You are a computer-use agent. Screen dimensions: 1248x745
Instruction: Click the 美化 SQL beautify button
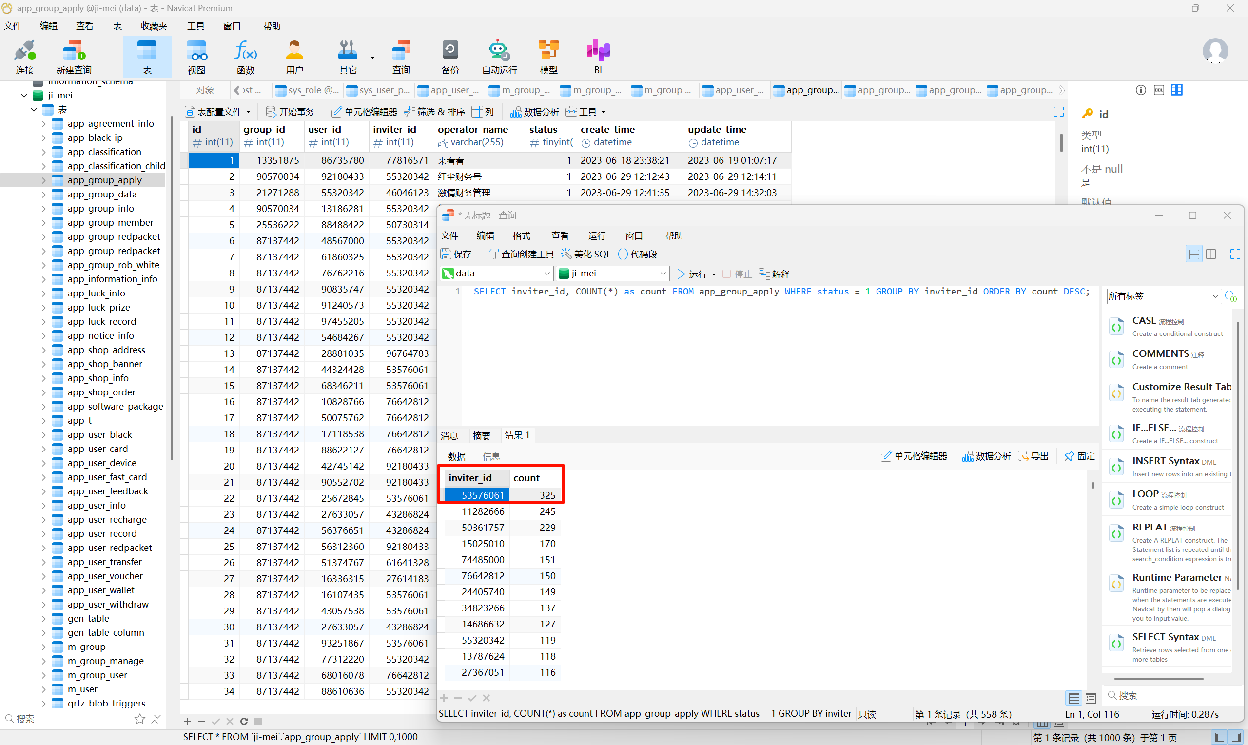click(x=585, y=254)
